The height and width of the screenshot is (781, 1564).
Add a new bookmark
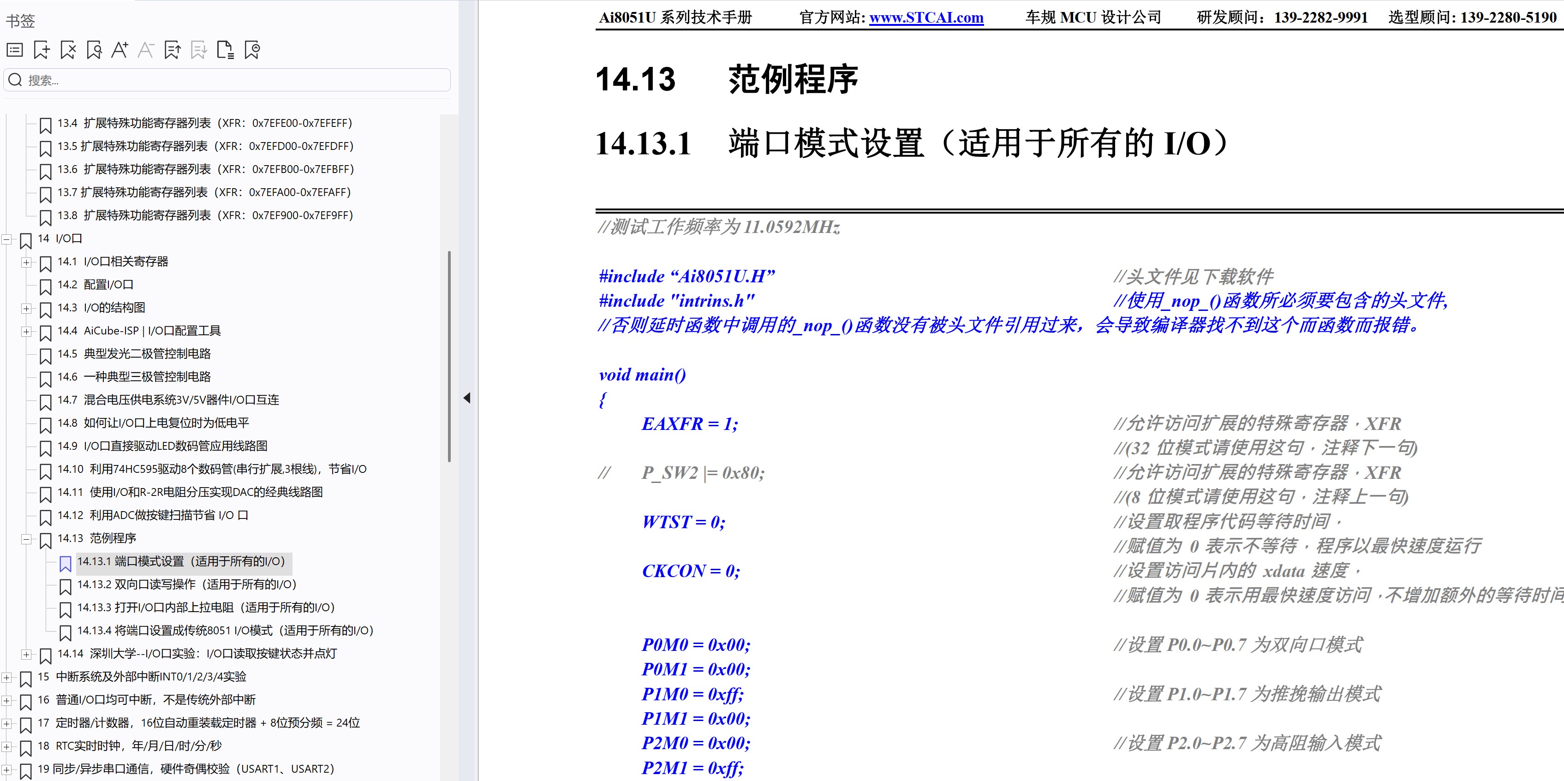[x=40, y=50]
